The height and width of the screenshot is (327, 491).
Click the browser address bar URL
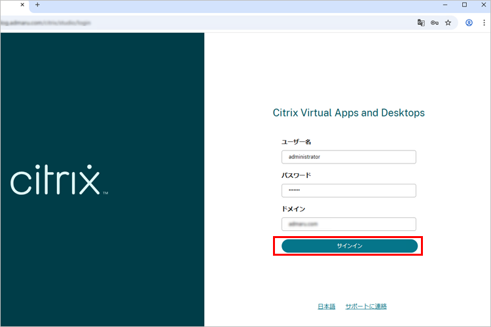pyautogui.click(x=196, y=22)
